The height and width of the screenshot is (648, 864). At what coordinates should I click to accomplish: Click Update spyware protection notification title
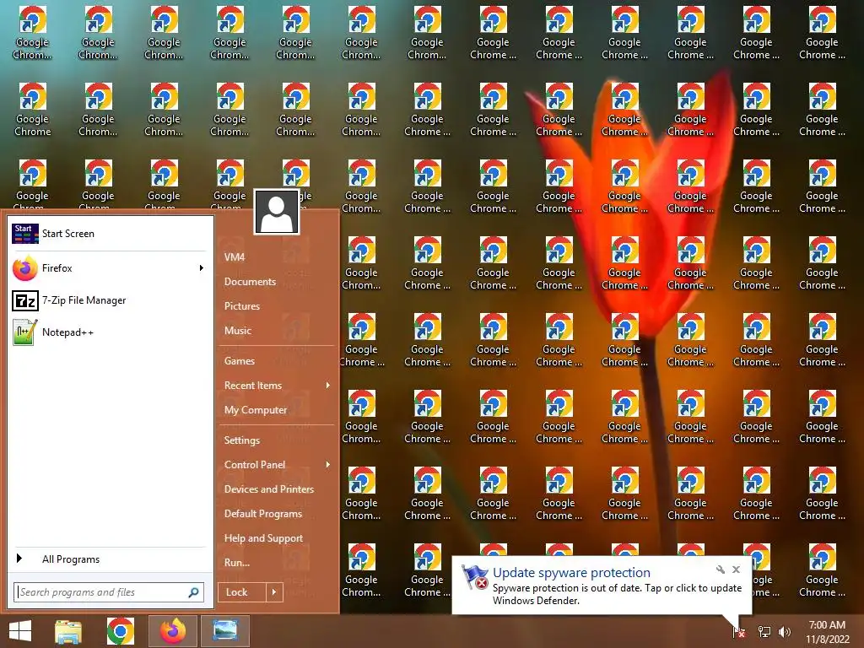click(571, 573)
